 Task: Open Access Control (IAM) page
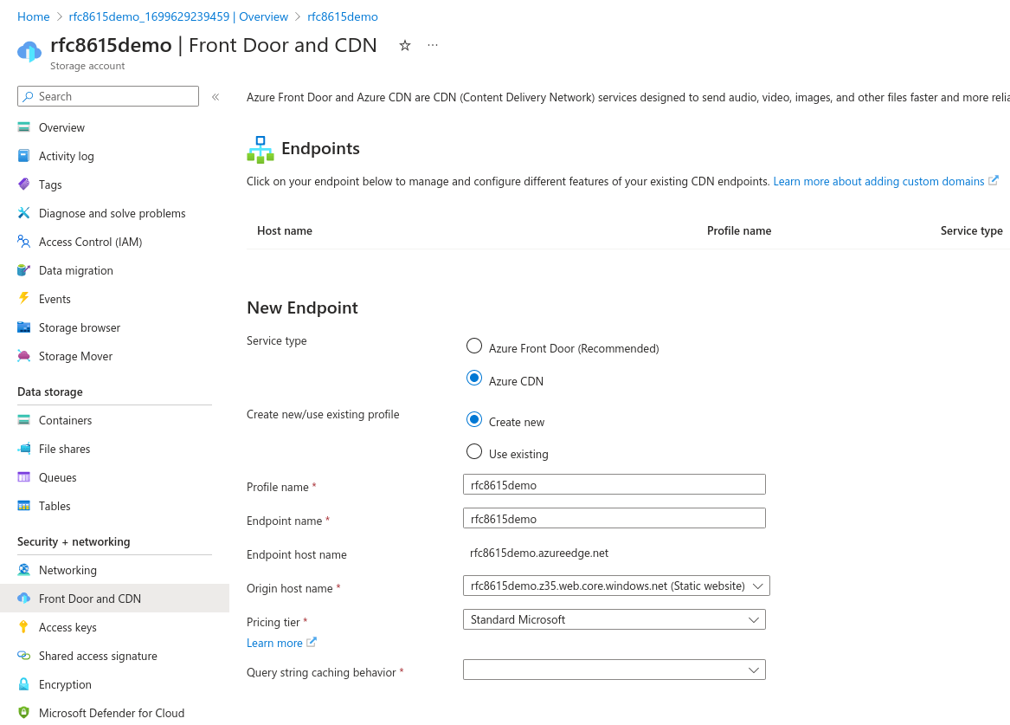(x=90, y=242)
